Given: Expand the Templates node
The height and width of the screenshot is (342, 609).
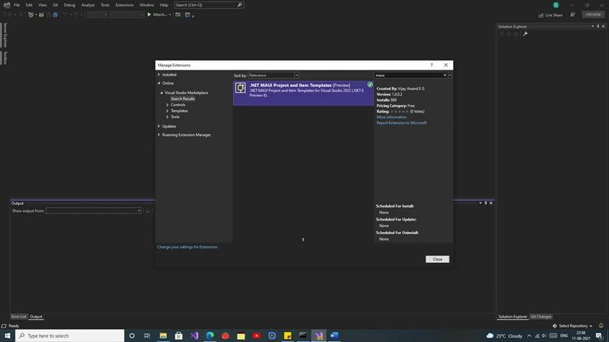Looking at the screenshot, I should [x=168, y=111].
